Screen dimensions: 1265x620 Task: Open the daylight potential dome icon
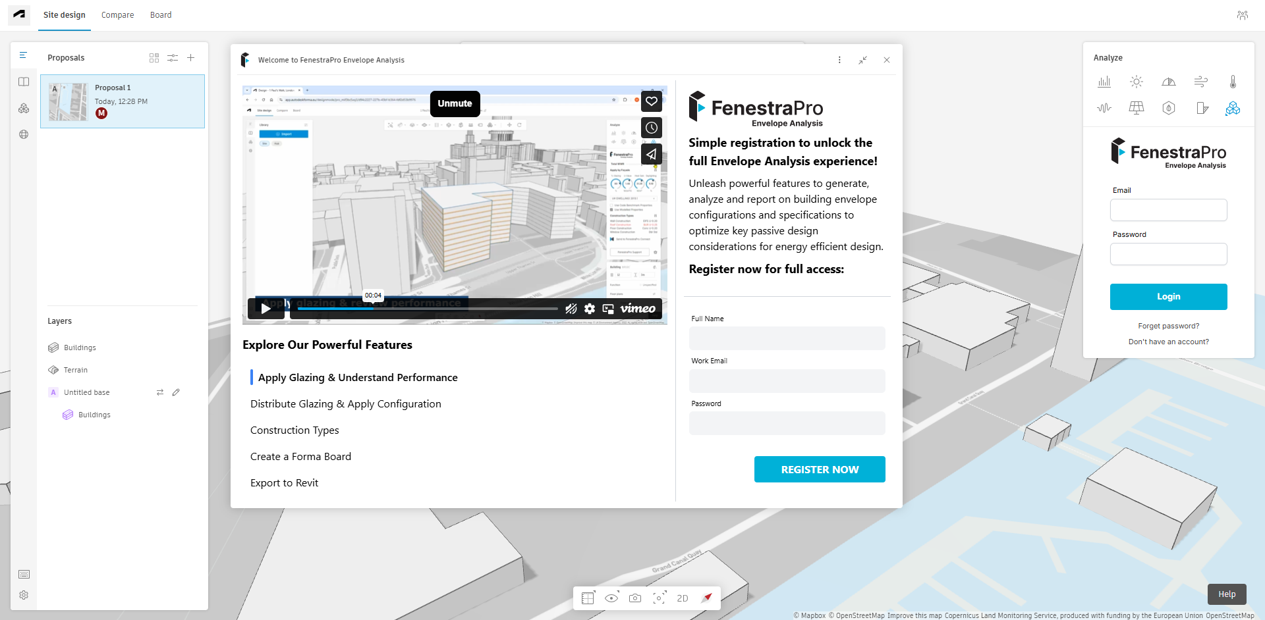pos(1169,82)
